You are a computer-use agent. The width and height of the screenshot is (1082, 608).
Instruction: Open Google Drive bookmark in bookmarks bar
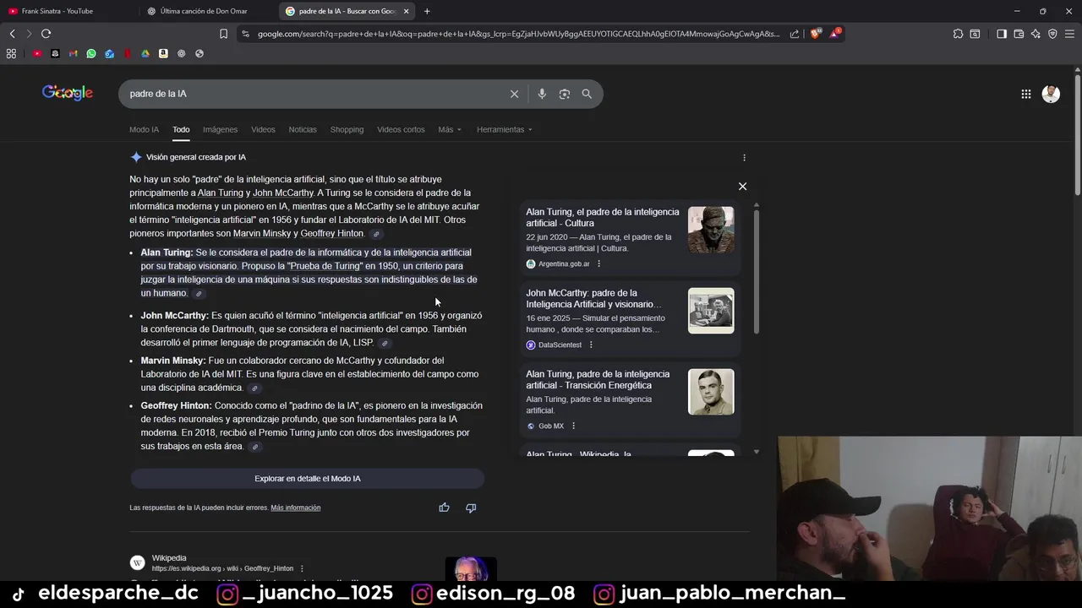click(x=145, y=53)
